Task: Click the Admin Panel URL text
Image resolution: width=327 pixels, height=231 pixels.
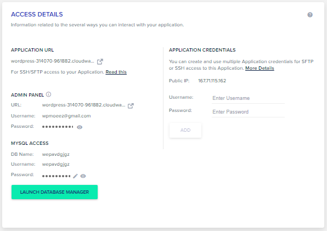Action: tap(83, 105)
